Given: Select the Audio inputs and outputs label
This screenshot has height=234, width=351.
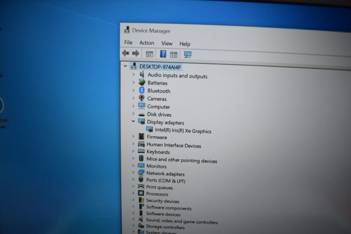Looking at the screenshot, I should [177, 76].
